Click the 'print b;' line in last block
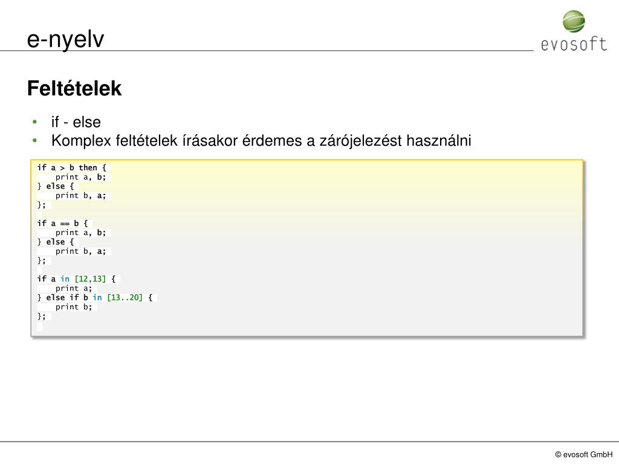The width and height of the screenshot is (619, 464). [x=74, y=307]
